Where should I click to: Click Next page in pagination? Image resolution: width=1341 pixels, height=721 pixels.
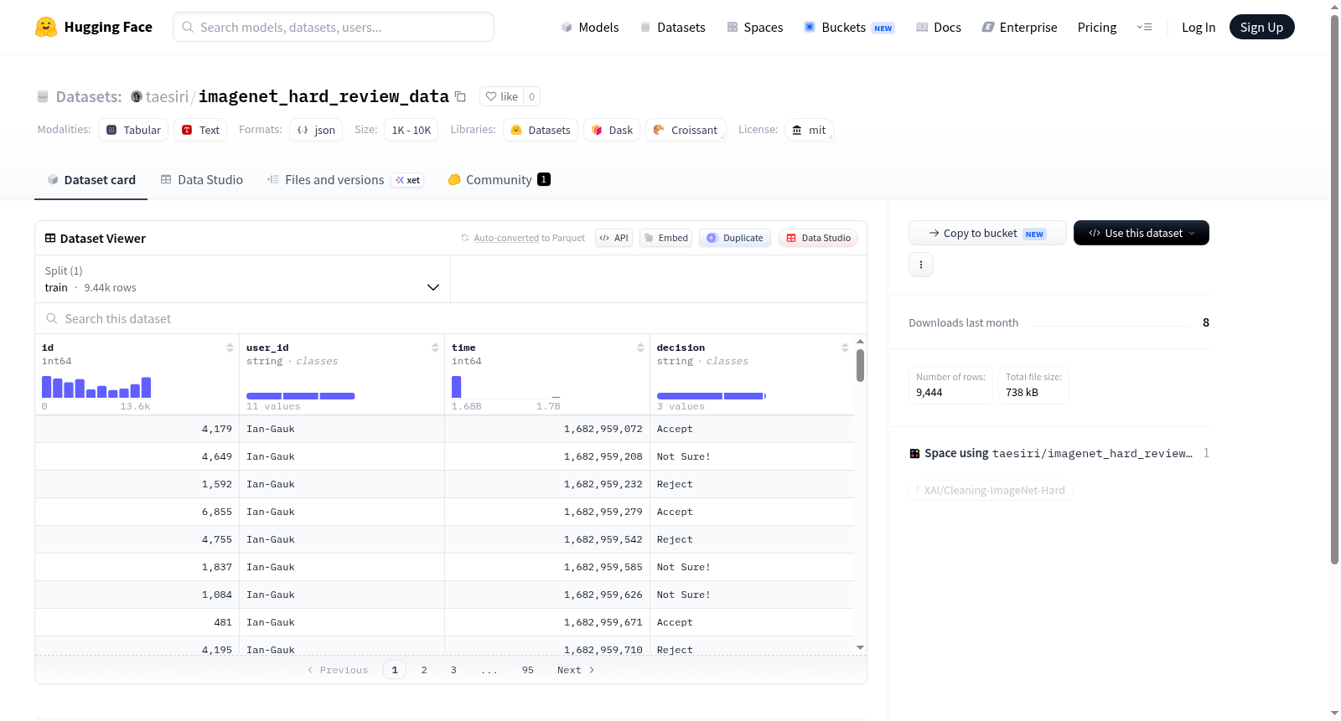point(576,670)
